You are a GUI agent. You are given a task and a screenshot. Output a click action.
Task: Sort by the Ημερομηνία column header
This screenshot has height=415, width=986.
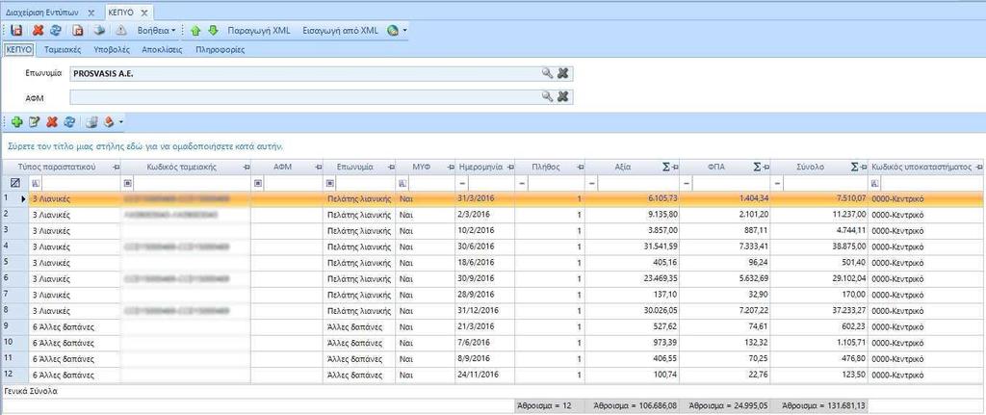480,168
